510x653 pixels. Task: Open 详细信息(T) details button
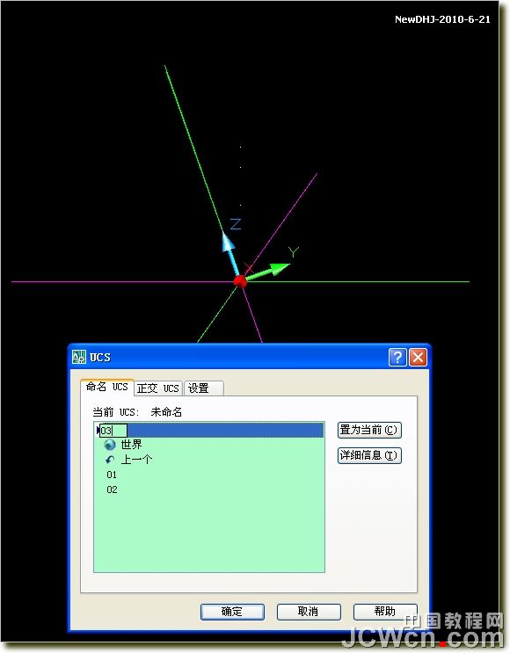coord(369,455)
